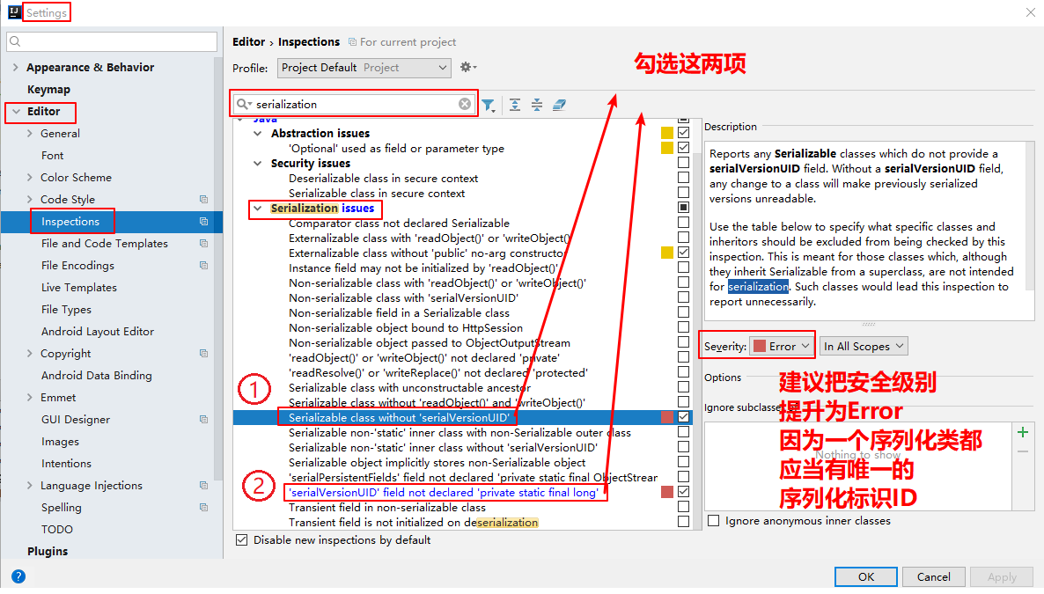Select 'Transient field in non-serializable class'

pos(386,508)
